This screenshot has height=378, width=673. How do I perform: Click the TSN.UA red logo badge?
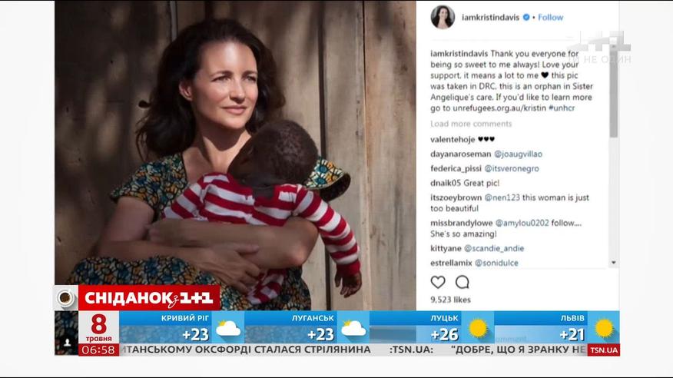pyautogui.click(x=603, y=350)
